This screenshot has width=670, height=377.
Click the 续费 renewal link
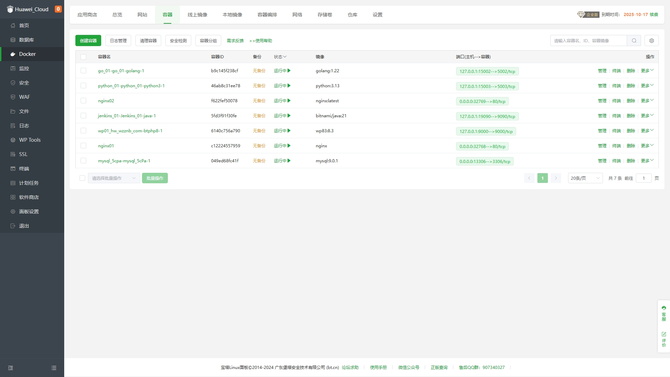point(654,14)
